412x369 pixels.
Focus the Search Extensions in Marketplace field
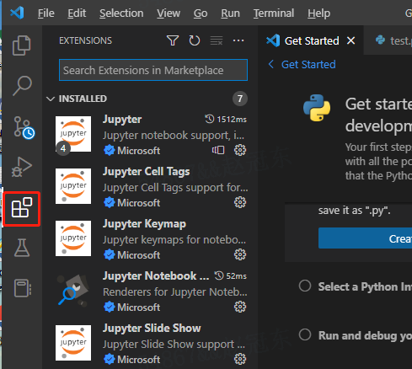pyautogui.click(x=153, y=70)
